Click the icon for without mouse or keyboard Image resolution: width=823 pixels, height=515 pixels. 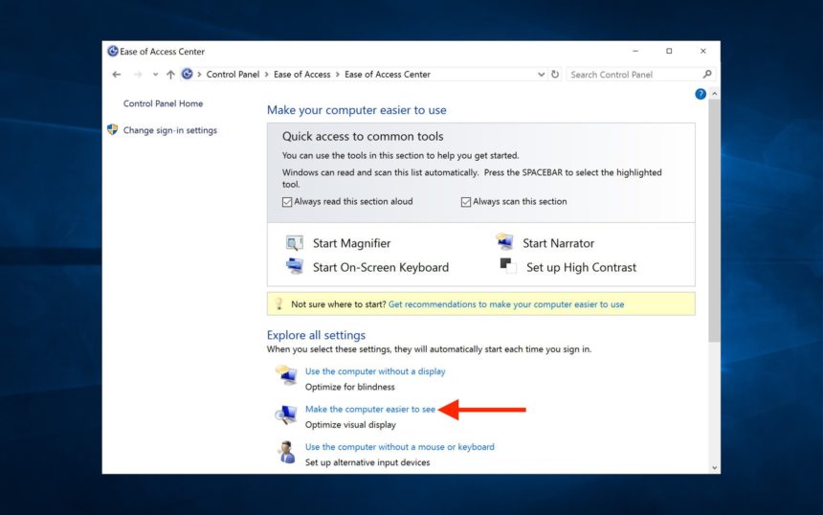tap(286, 452)
